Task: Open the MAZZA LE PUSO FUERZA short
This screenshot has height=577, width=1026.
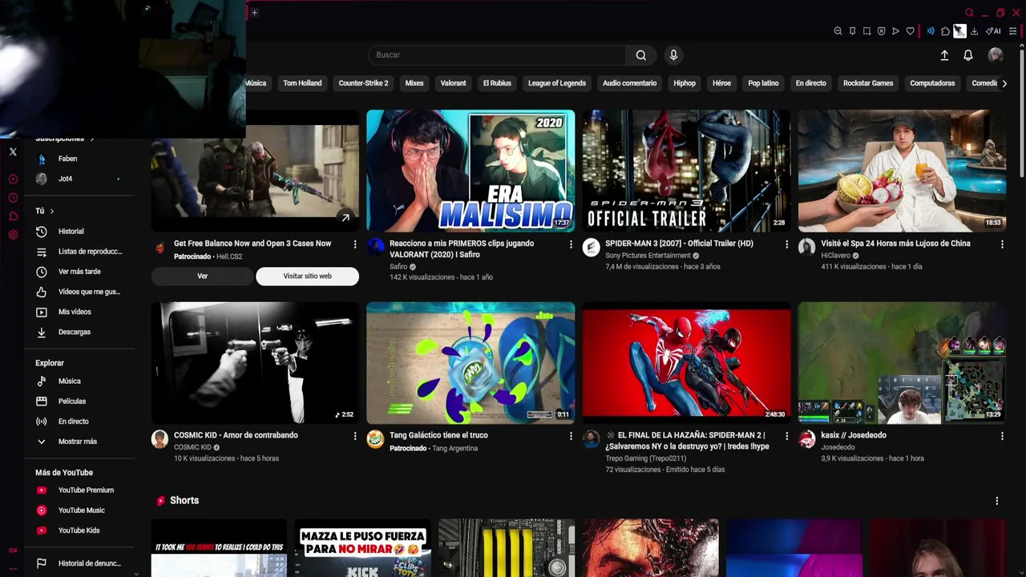Action: [x=362, y=548]
